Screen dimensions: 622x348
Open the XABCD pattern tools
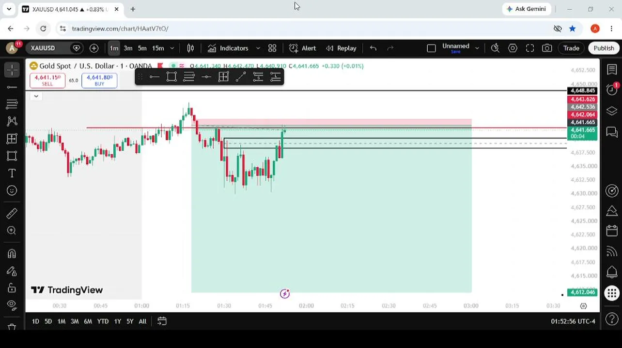tap(12, 121)
